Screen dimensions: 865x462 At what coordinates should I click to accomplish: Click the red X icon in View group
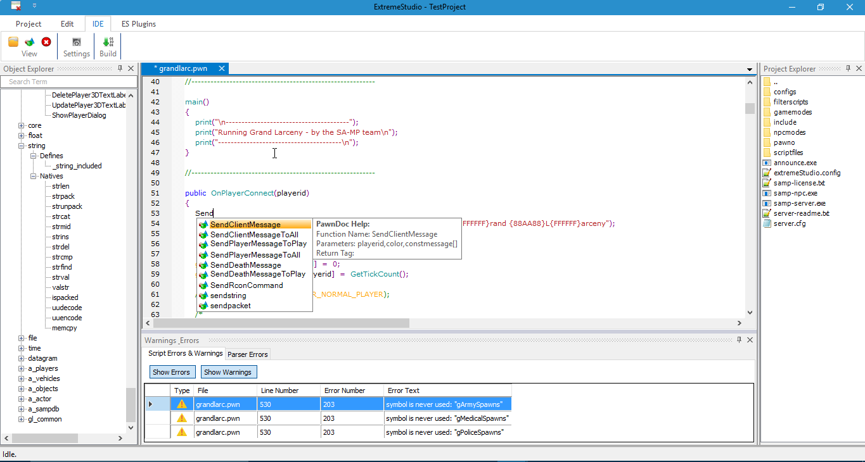click(x=46, y=42)
